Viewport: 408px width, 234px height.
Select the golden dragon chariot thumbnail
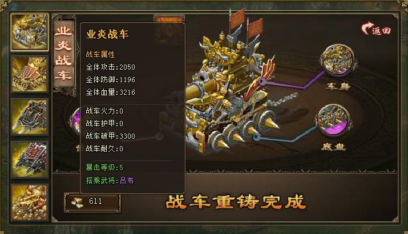click(x=30, y=33)
